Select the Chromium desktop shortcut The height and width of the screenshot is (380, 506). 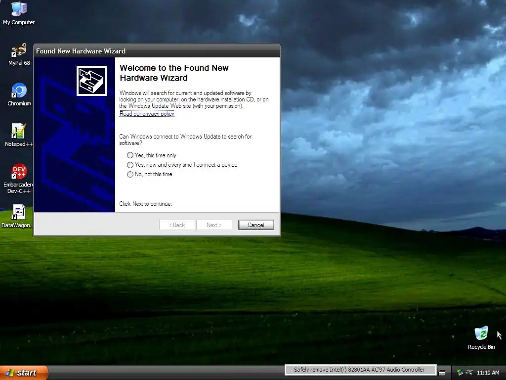pyautogui.click(x=19, y=95)
